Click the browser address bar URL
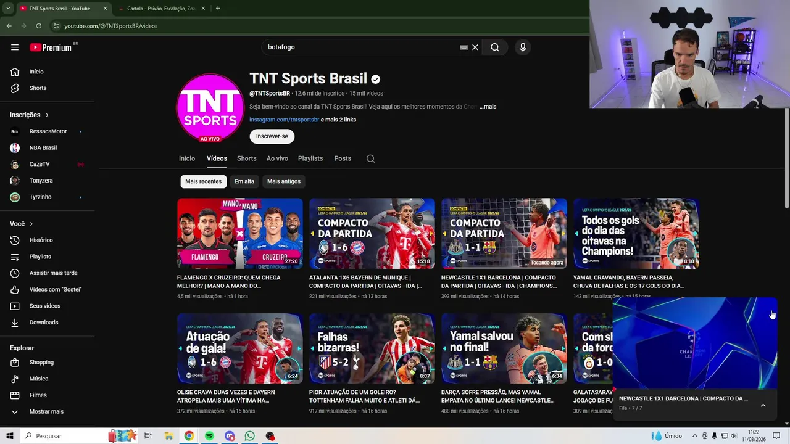Viewport: 790px width, 444px height. [x=111, y=26]
